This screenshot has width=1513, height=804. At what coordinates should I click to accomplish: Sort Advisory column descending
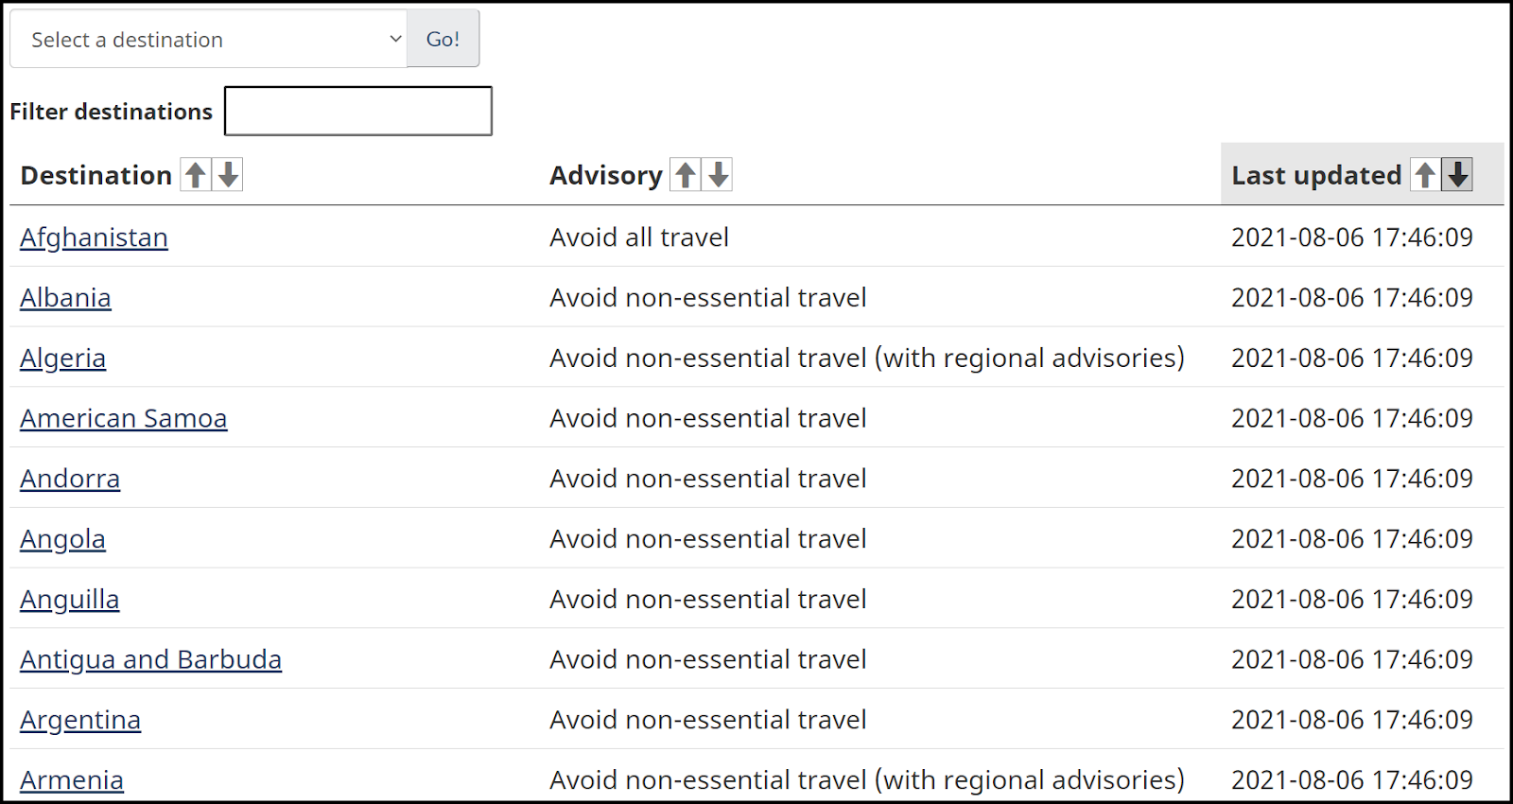point(719,175)
